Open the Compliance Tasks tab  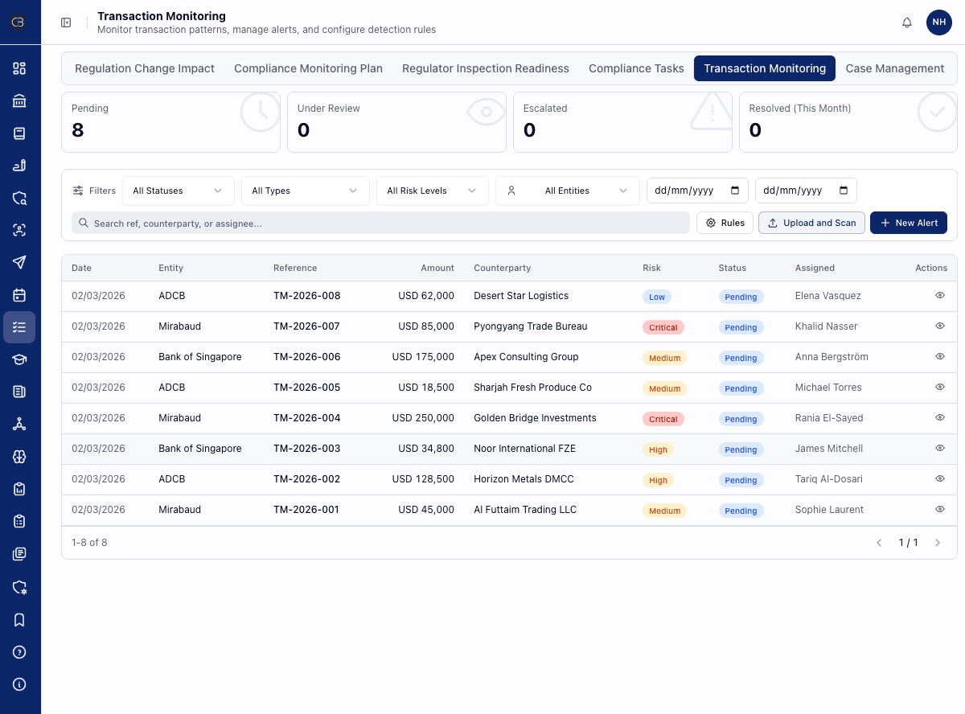tap(636, 68)
